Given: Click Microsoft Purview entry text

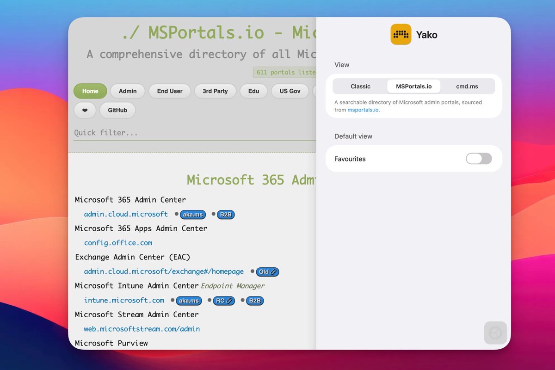Looking at the screenshot, I should pos(111,343).
